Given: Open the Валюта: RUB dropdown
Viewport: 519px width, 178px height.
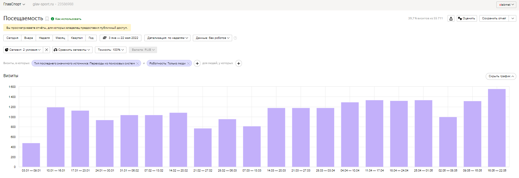Looking at the screenshot, I should (x=143, y=50).
